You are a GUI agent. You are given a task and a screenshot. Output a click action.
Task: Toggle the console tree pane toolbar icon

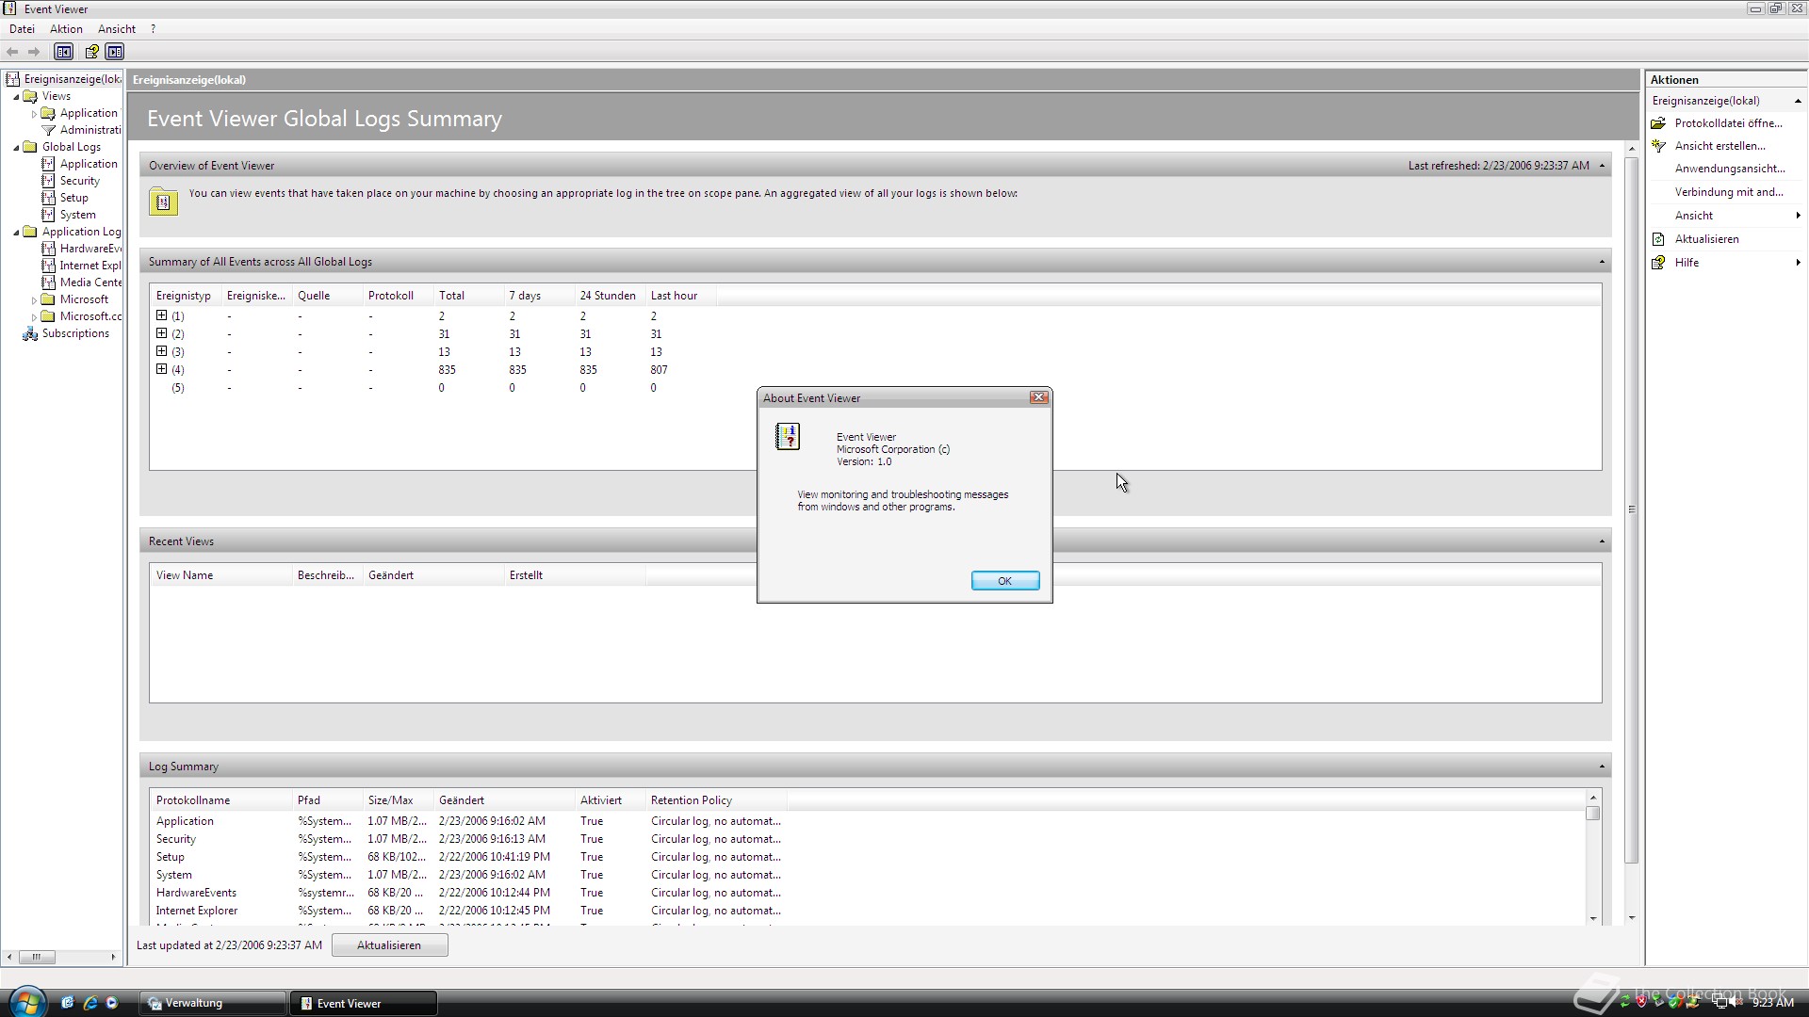[x=63, y=52]
